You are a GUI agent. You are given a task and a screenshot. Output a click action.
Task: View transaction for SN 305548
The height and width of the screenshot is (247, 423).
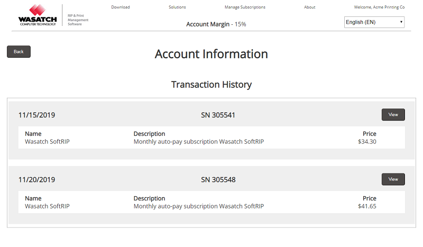point(393,179)
